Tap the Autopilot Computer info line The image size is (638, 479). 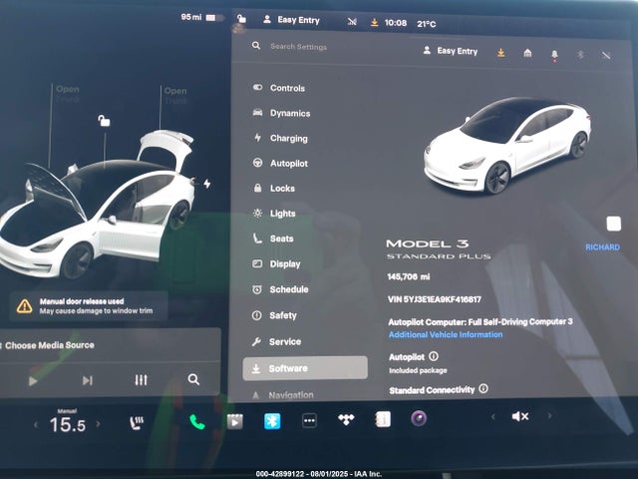coord(480,321)
